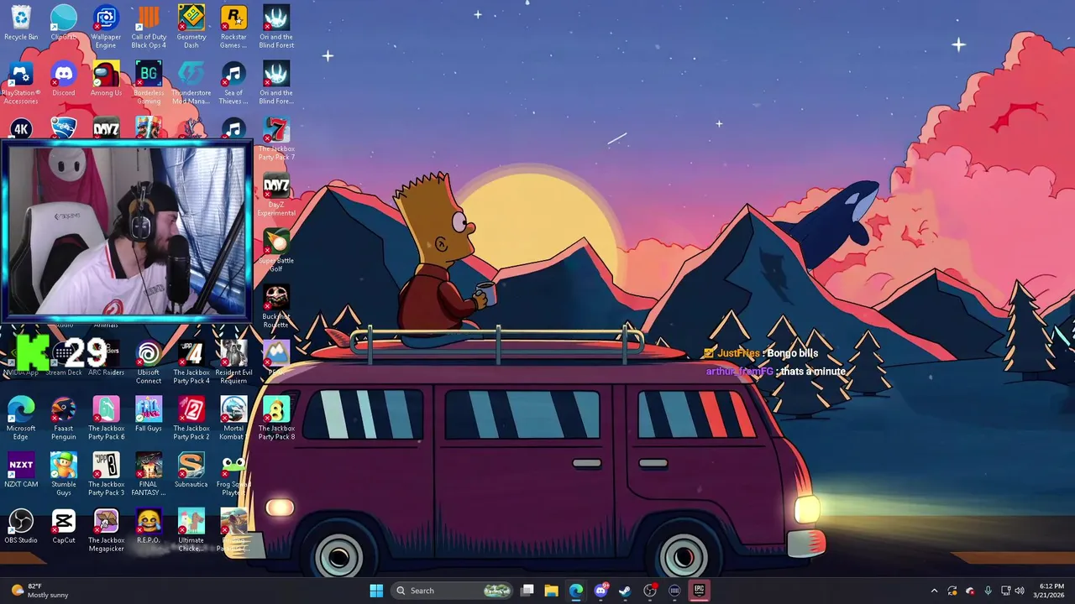Screen dimensions: 1075x604
Task: Open the microphone indicator in system tray
Action: (988, 591)
